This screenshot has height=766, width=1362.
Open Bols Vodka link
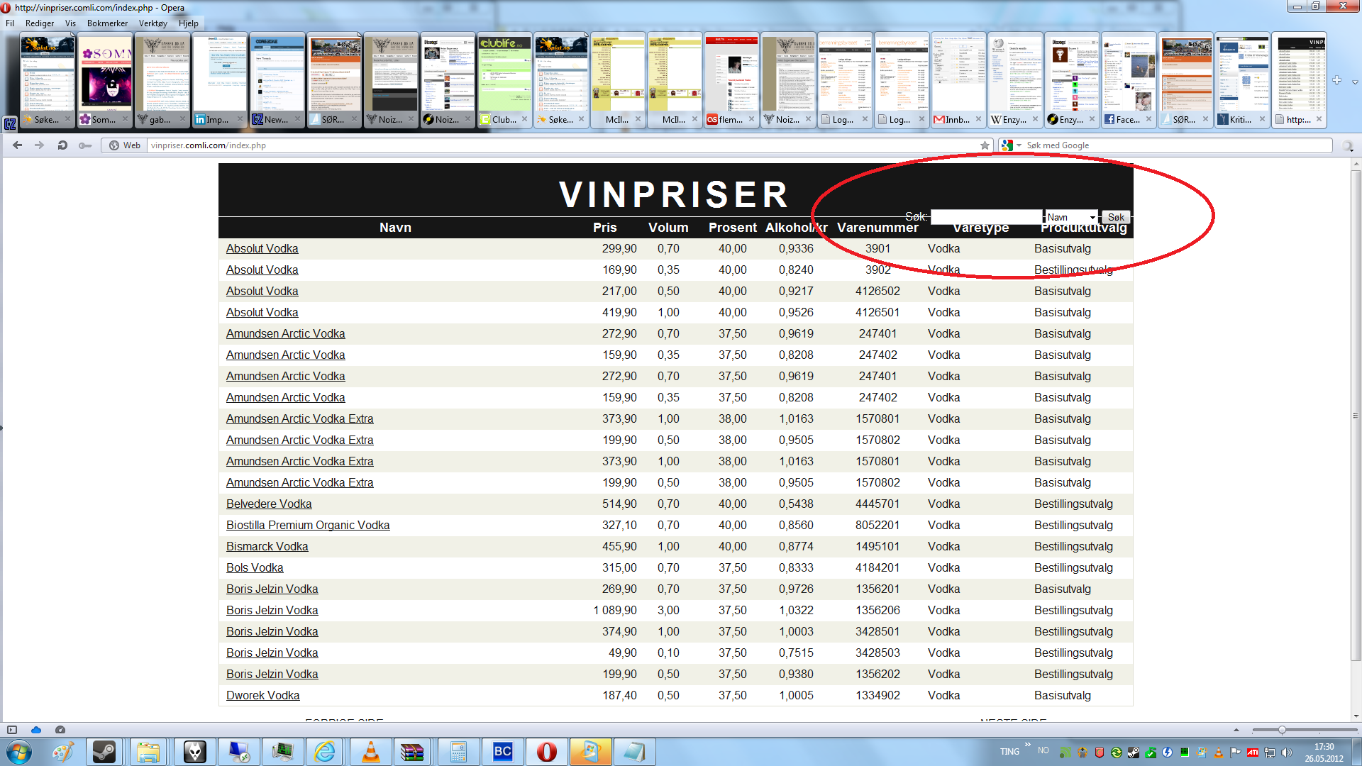click(x=255, y=568)
